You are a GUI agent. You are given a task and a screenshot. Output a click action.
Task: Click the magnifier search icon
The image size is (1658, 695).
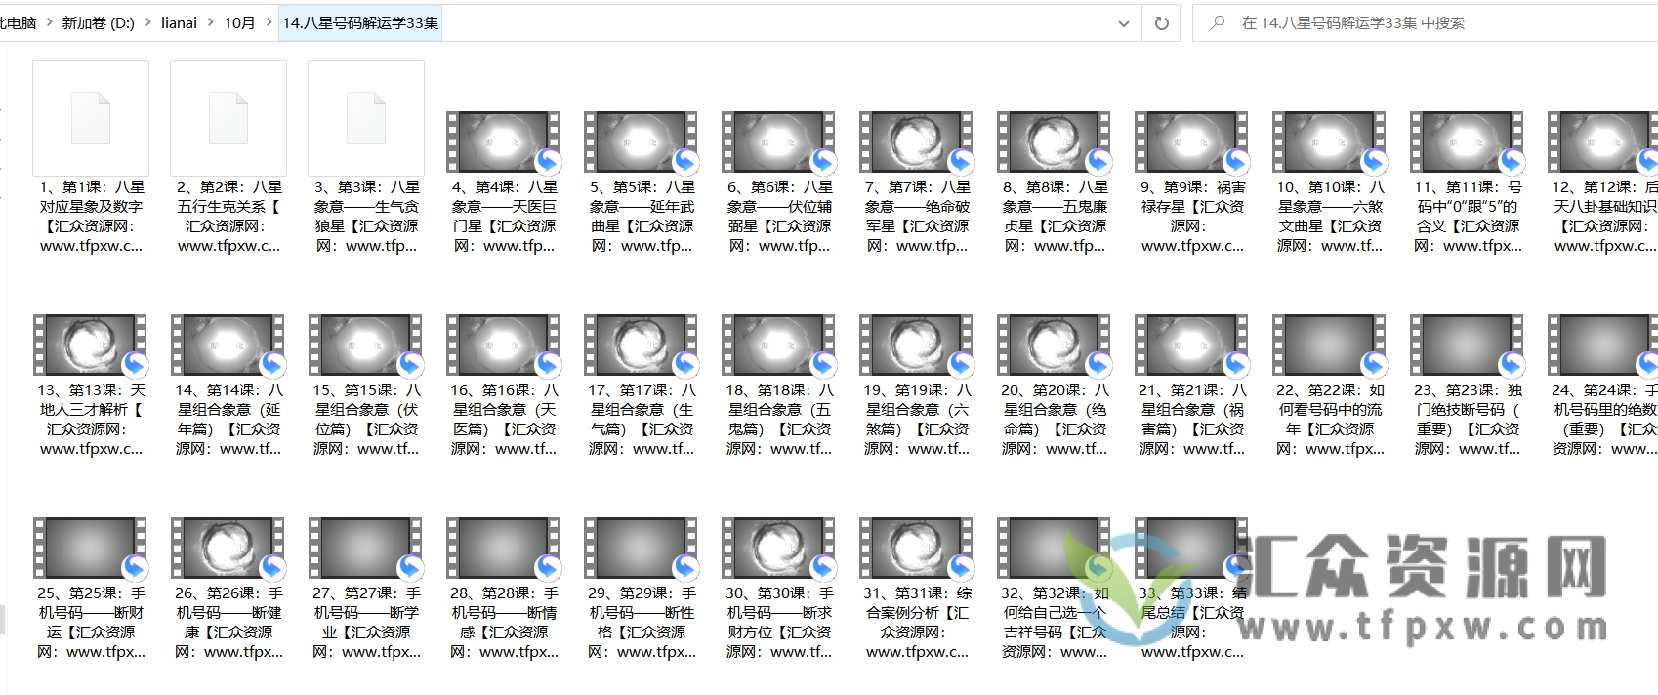pyautogui.click(x=1217, y=23)
